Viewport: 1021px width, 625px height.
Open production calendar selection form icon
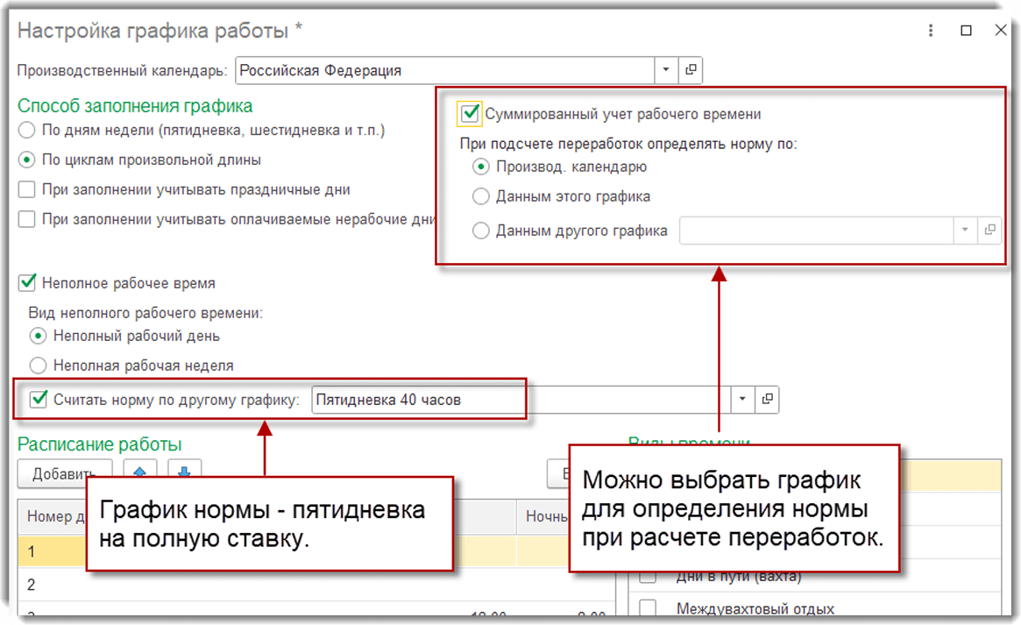pyautogui.click(x=691, y=69)
